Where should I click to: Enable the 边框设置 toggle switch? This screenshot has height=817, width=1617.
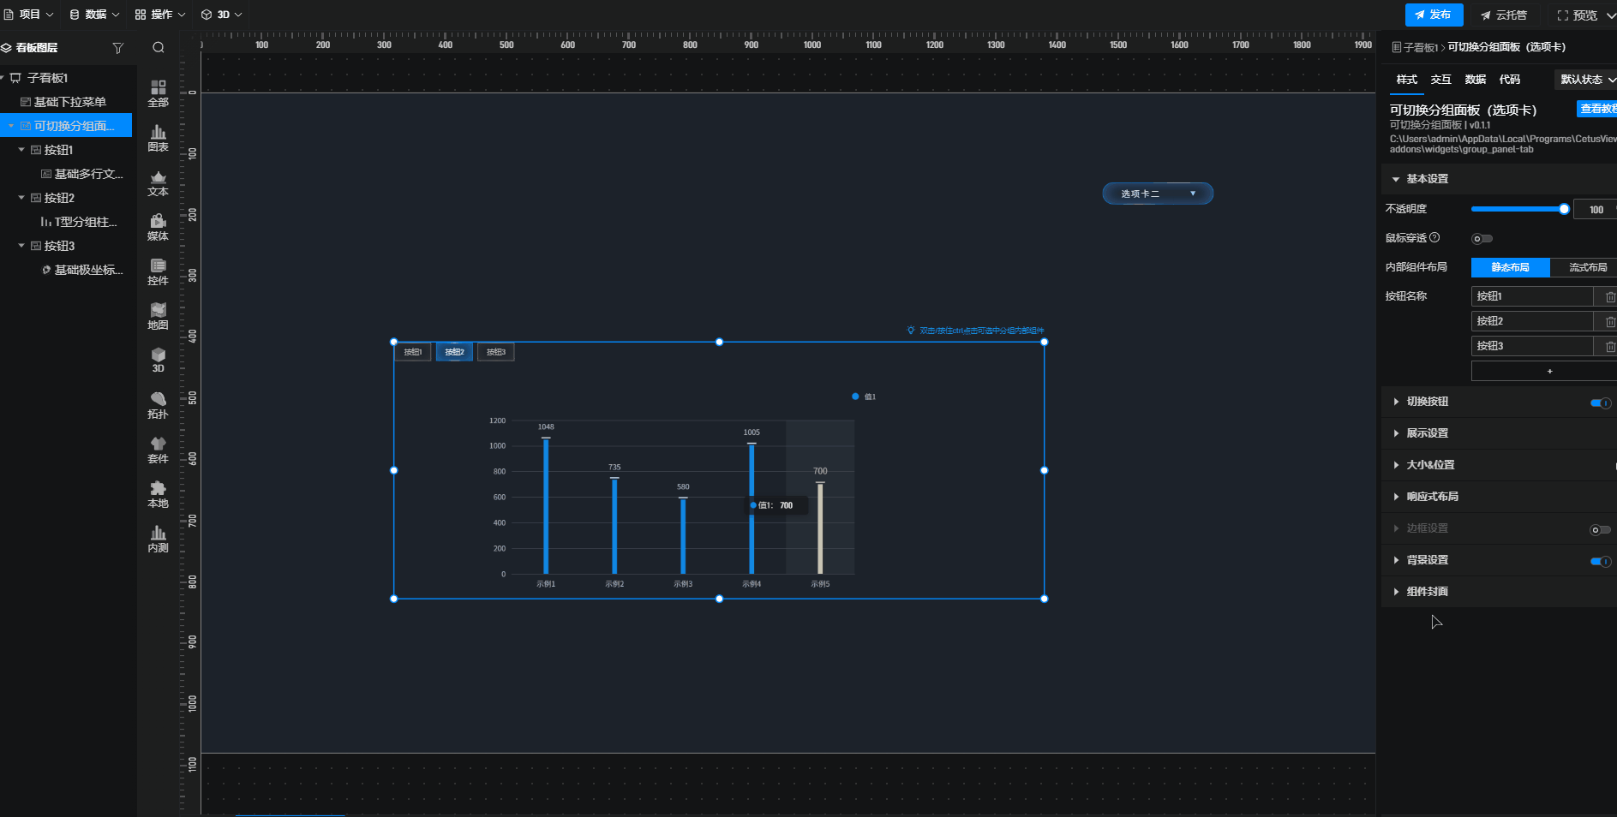click(x=1600, y=529)
